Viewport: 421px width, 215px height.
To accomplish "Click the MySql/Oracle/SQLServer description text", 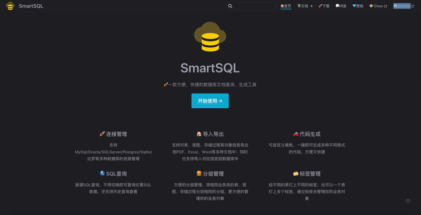I will point(113,152).
